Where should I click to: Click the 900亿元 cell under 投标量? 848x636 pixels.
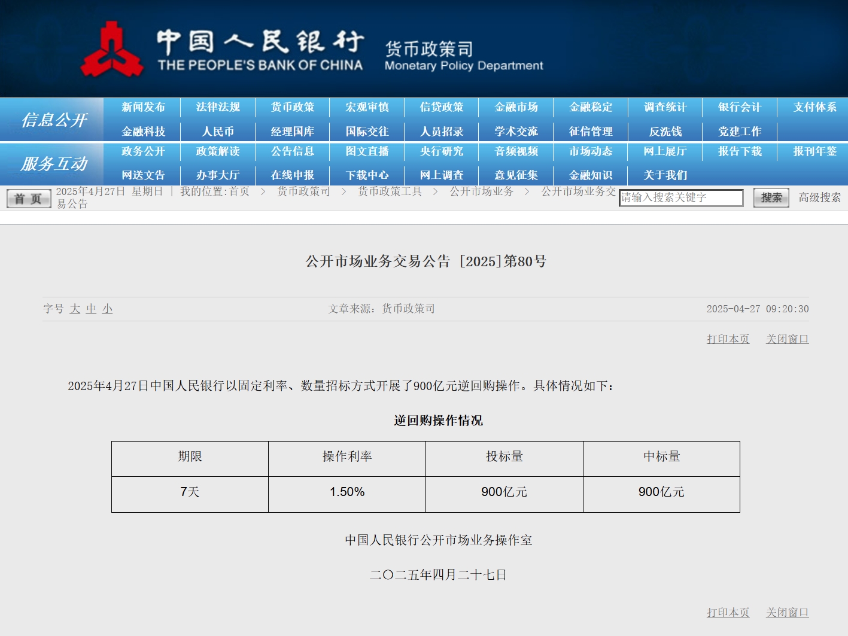click(x=504, y=494)
